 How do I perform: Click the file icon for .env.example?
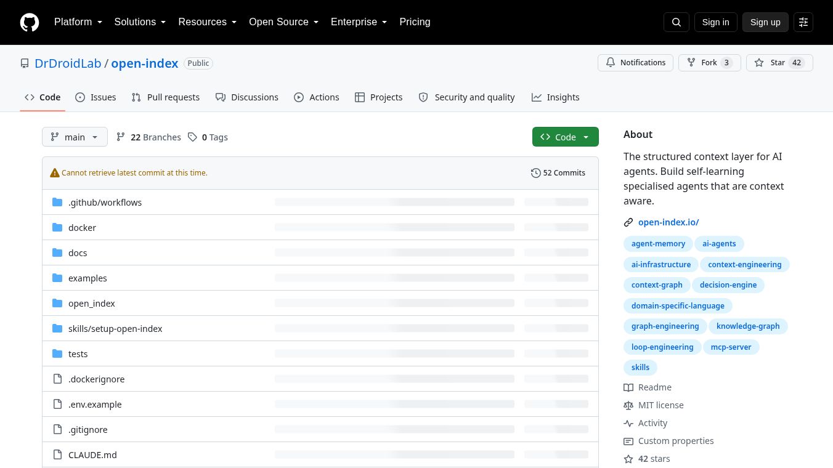coord(57,404)
